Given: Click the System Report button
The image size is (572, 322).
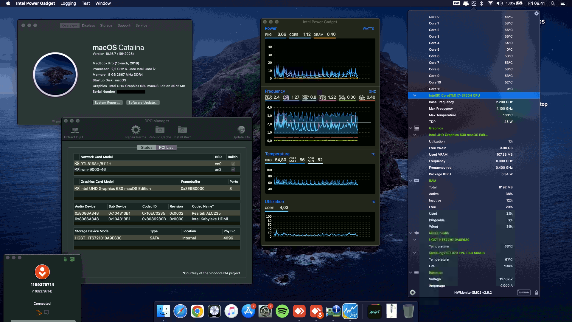Looking at the screenshot, I should (x=108, y=103).
